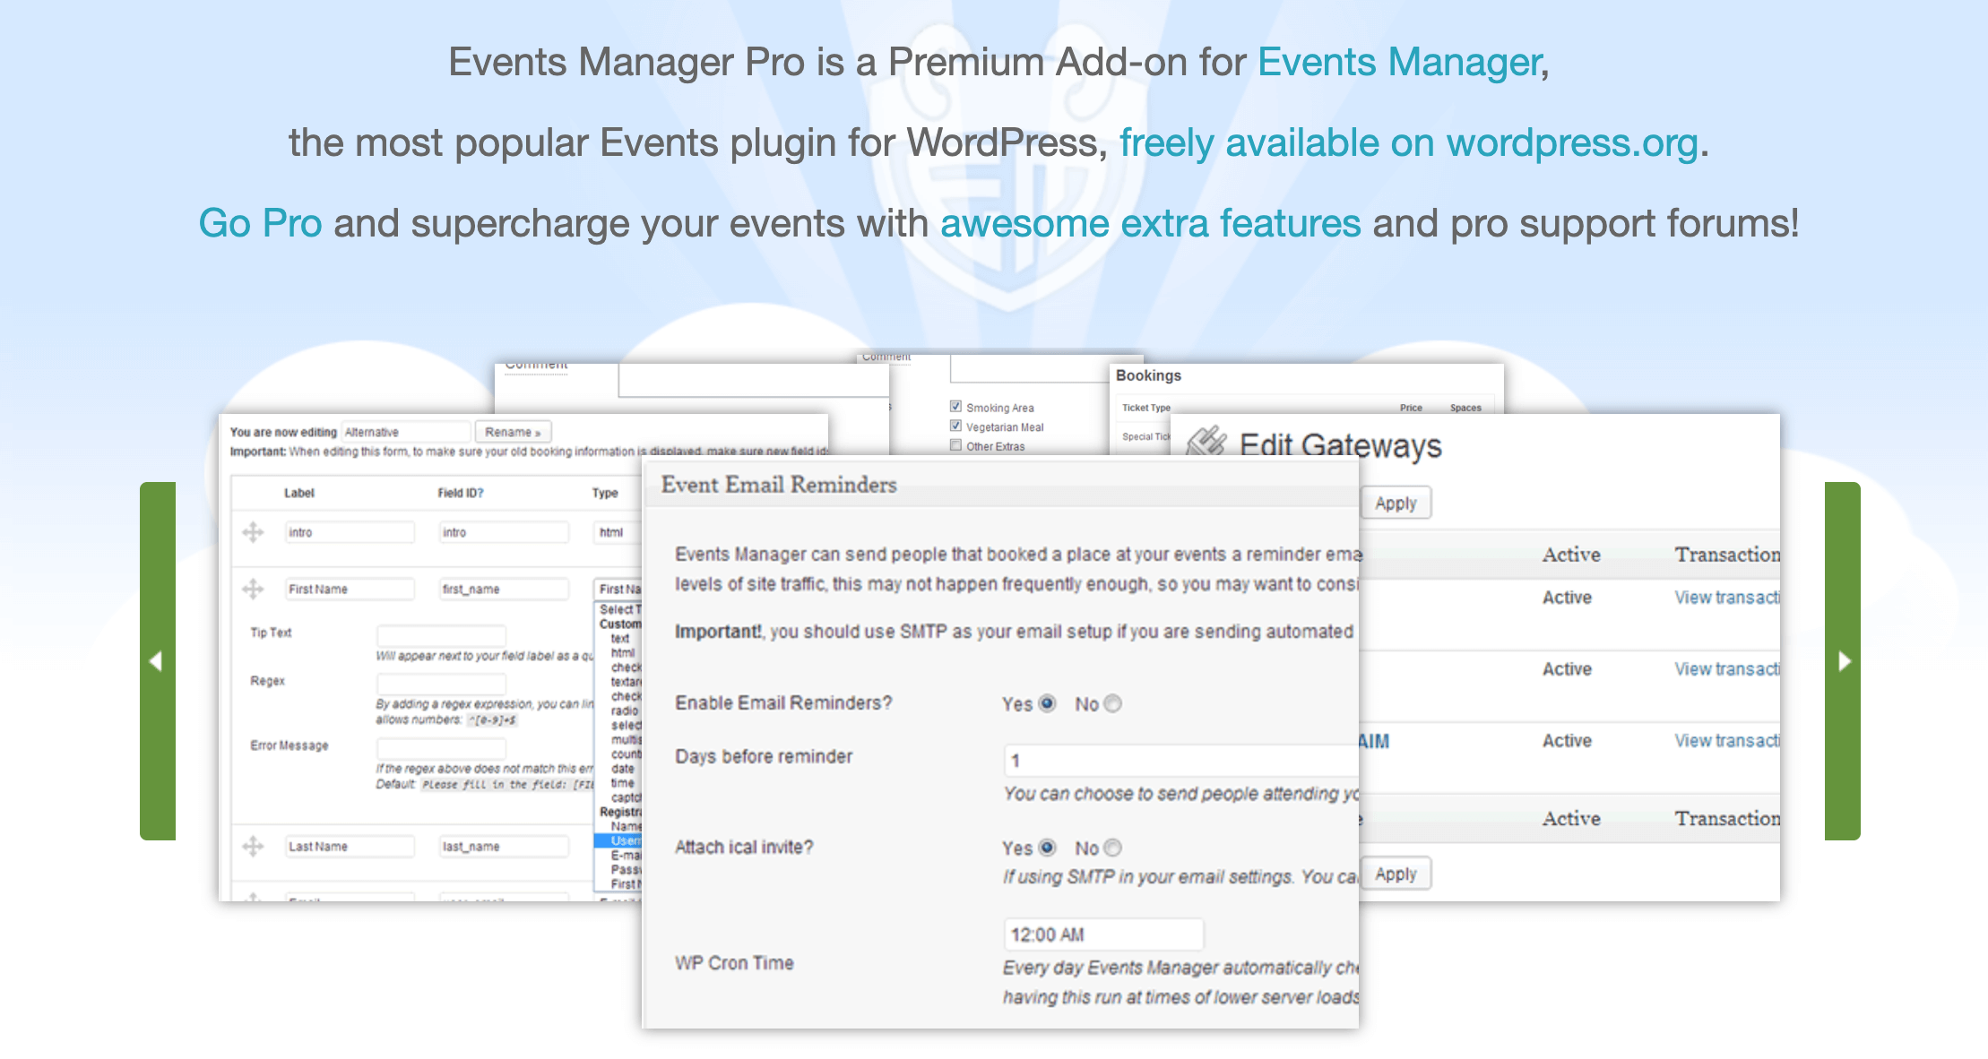Toggle the Vegetarian Meal checkbox
This screenshot has height=1059, width=1988.
tap(955, 426)
